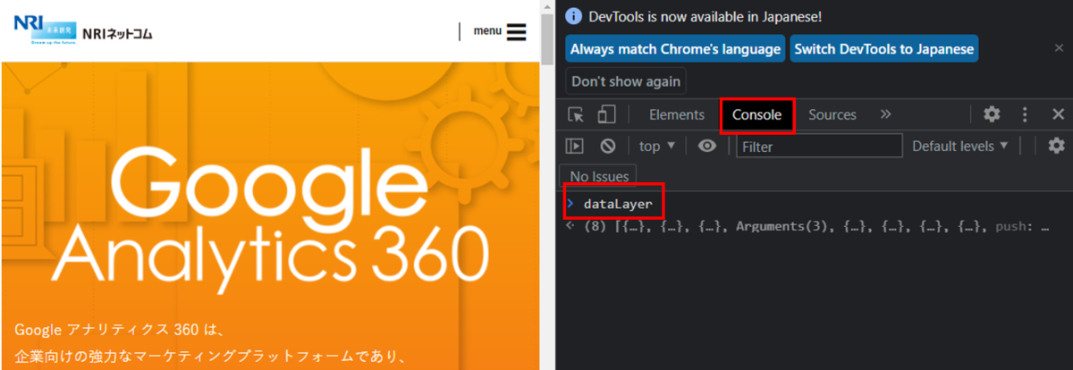This screenshot has height=370, width=1073.
Task: Click 'DevTools is now available in Japanese!' text
Action: [705, 17]
